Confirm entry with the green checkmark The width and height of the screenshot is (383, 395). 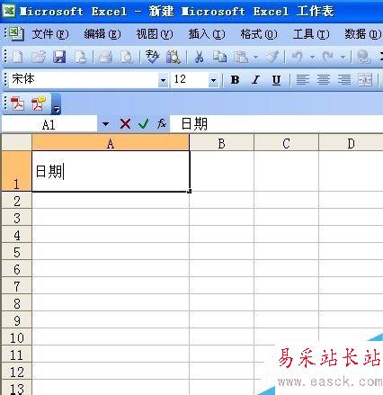pyautogui.click(x=144, y=123)
